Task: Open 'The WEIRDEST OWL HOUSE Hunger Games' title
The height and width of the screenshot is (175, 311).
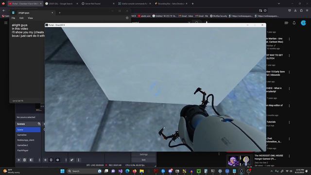Action: pos(269,157)
